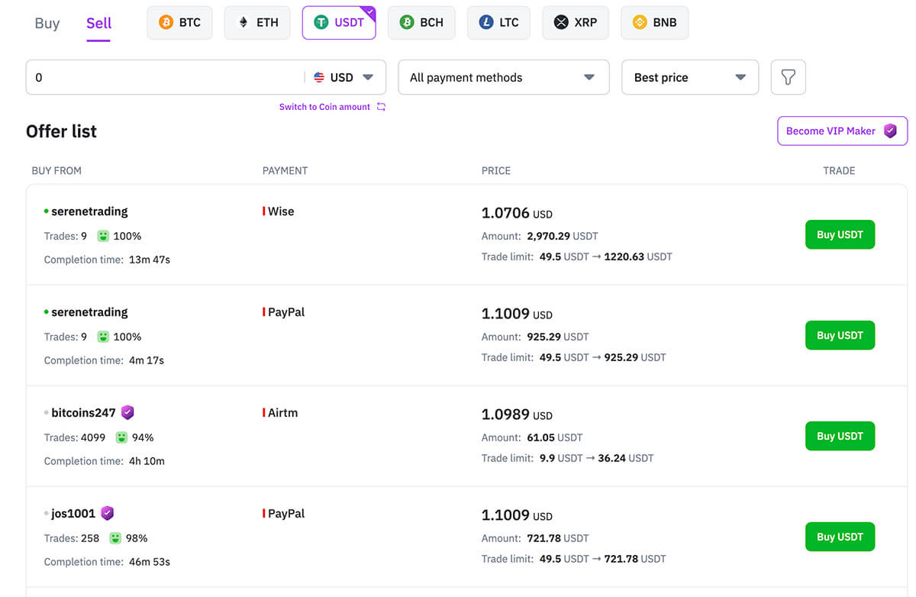The height and width of the screenshot is (597, 916).
Task: Open the All payment methods dropdown
Action: (x=503, y=77)
